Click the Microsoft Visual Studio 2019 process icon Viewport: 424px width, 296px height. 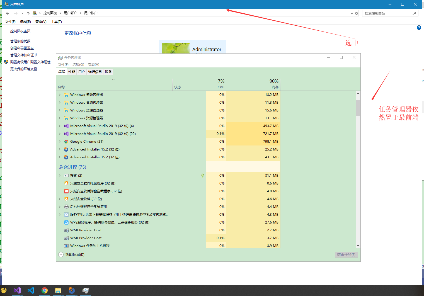coord(66,126)
